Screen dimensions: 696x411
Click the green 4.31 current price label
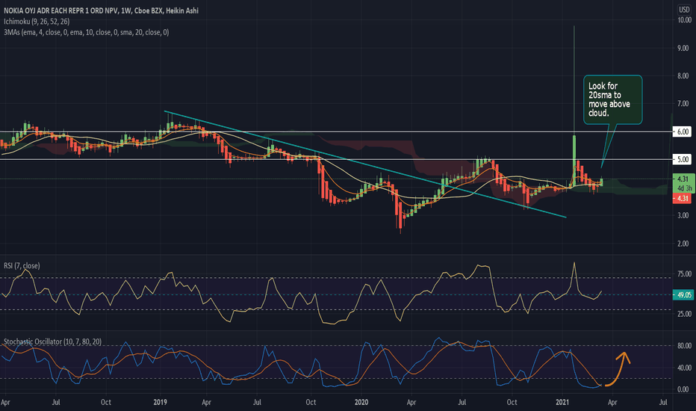683,179
